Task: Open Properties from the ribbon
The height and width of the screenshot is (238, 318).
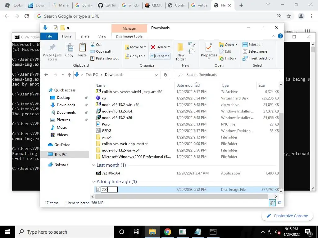Action: [209, 51]
